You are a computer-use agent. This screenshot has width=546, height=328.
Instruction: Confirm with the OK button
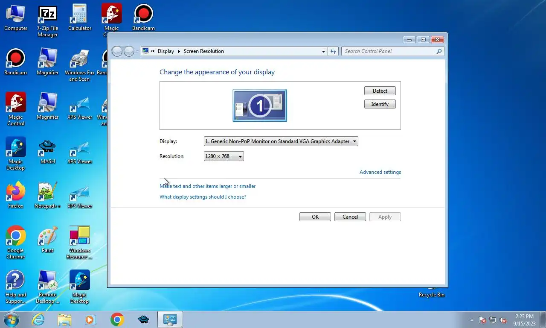click(x=315, y=217)
